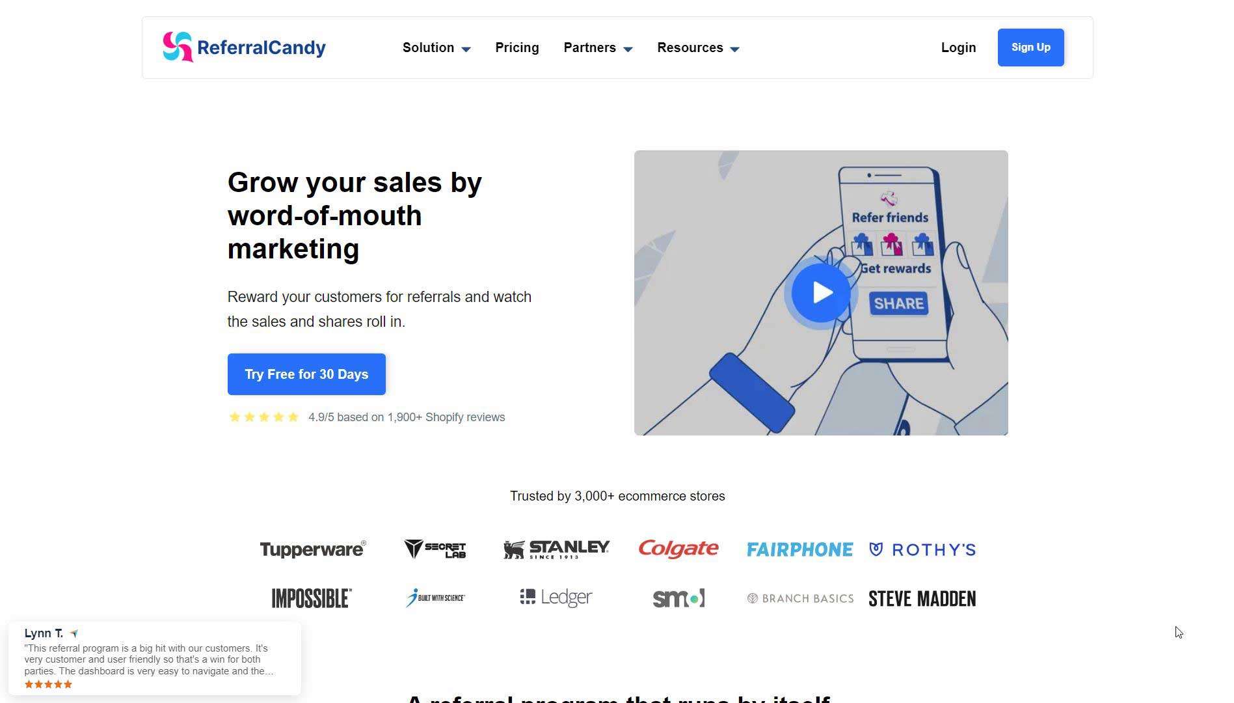
Task: Select the Tupperware brand logo
Action: pyautogui.click(x=313, y=549)
